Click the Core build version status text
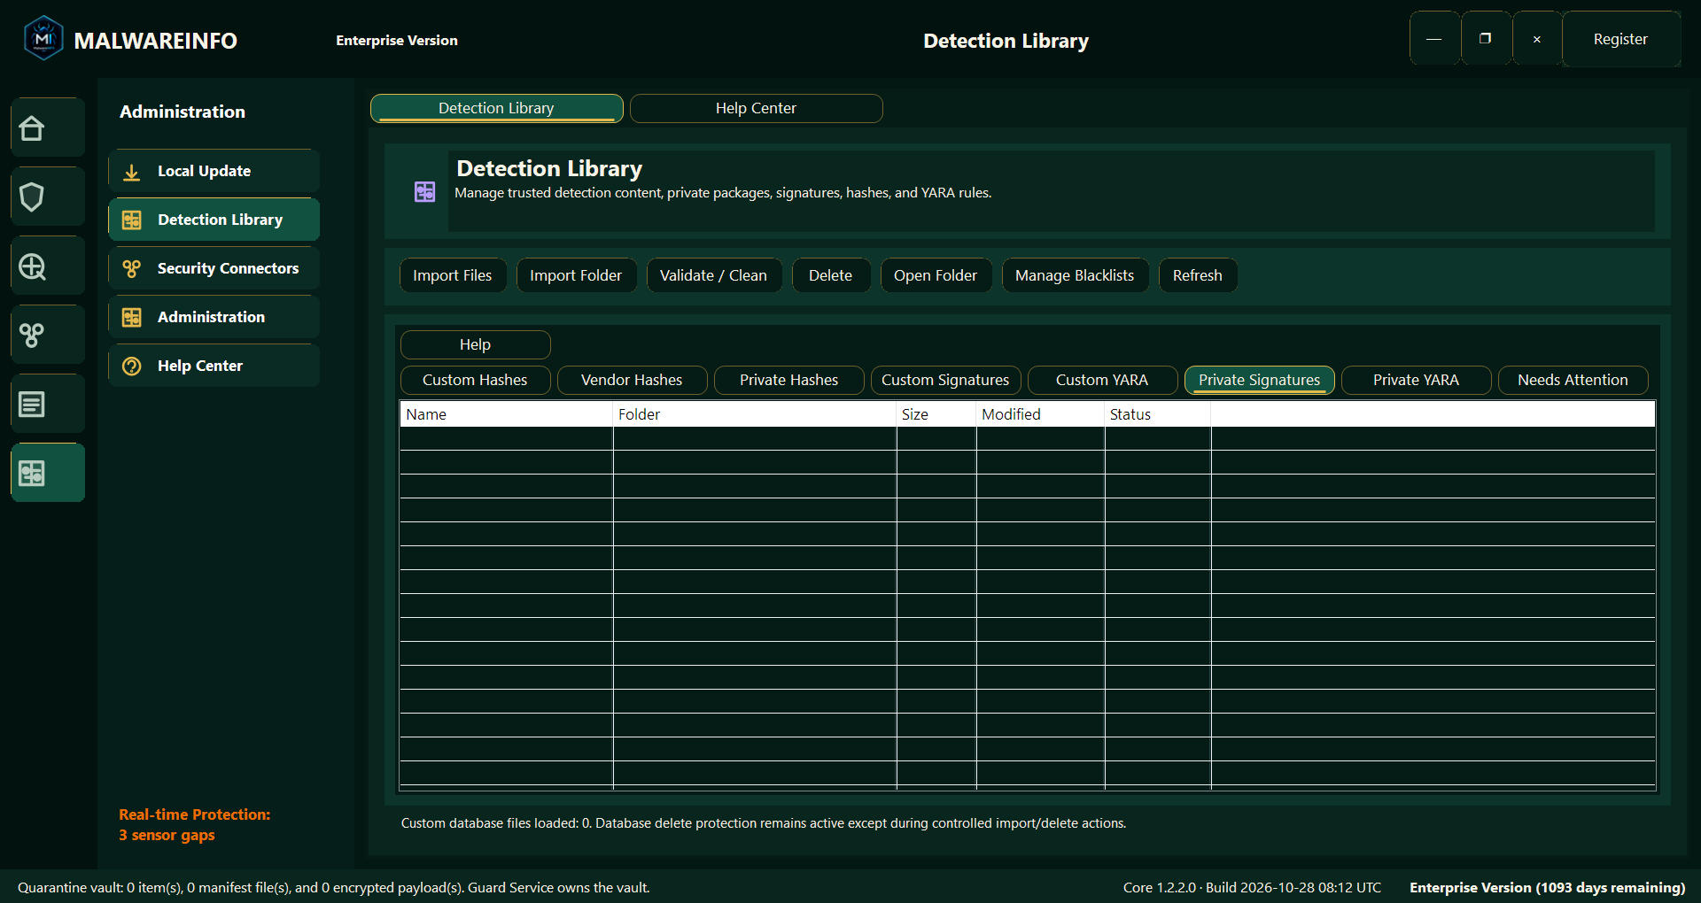Viewport: 1701px width, 903px height. coord(1252,887)
